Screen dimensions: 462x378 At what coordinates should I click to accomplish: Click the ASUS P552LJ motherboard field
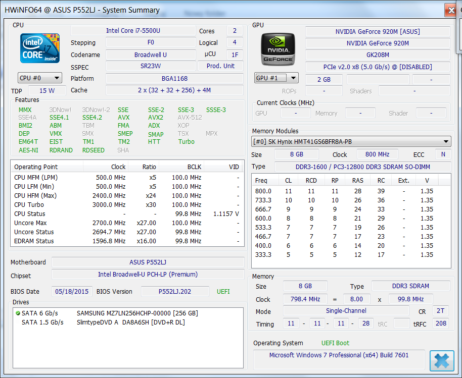coord(148,262)
